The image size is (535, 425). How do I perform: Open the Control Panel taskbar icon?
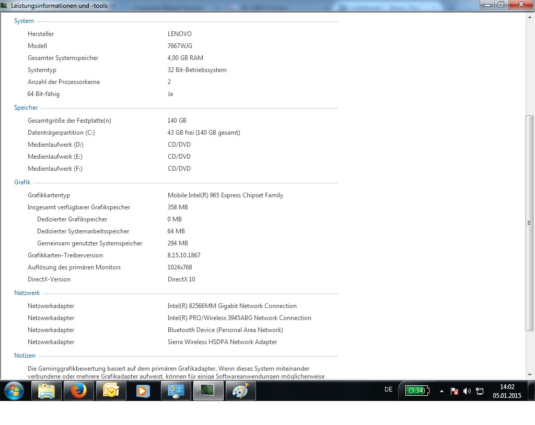(176, 391)
